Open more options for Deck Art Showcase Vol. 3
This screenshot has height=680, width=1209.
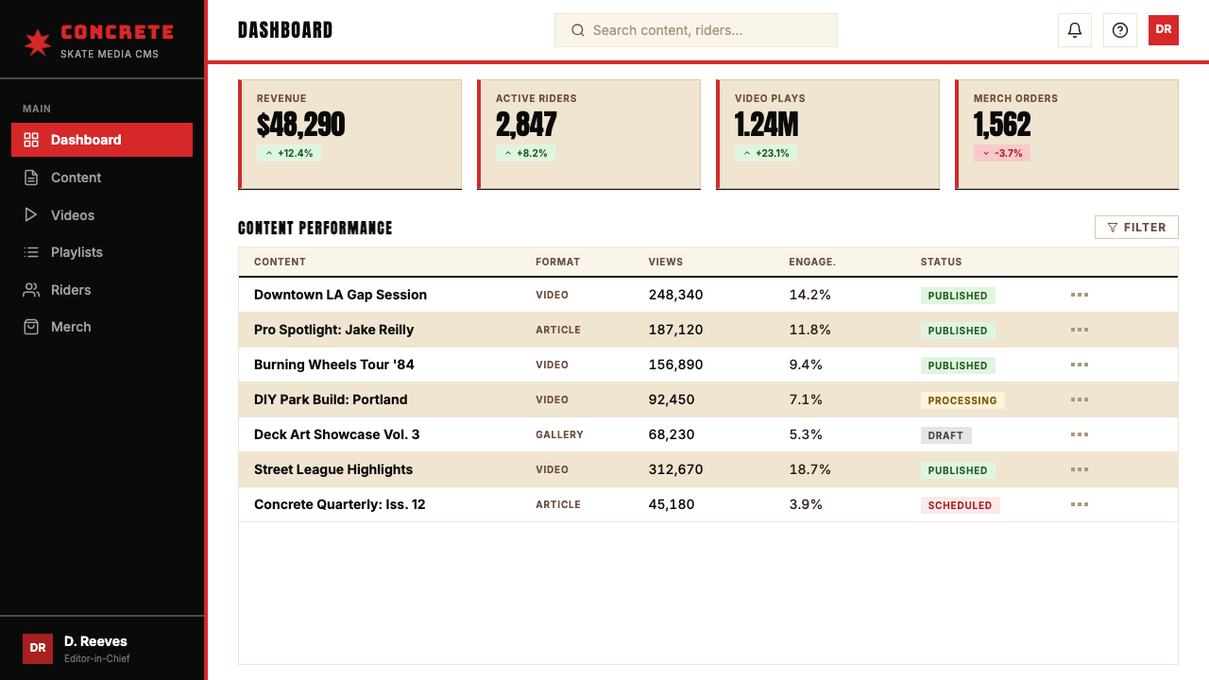pyautogui.click(x=1080, y=434)
